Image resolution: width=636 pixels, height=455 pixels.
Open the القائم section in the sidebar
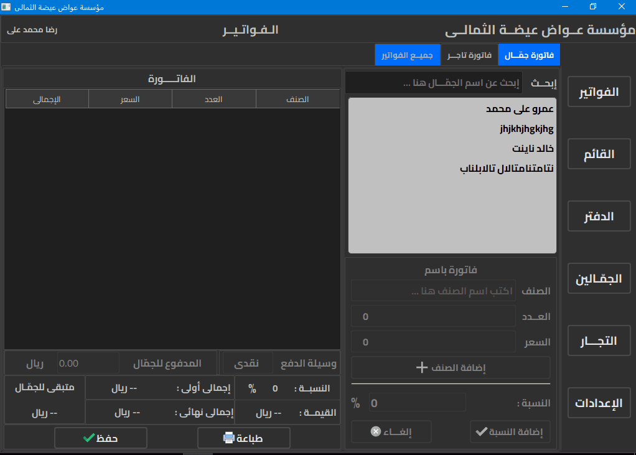(599, 154)
